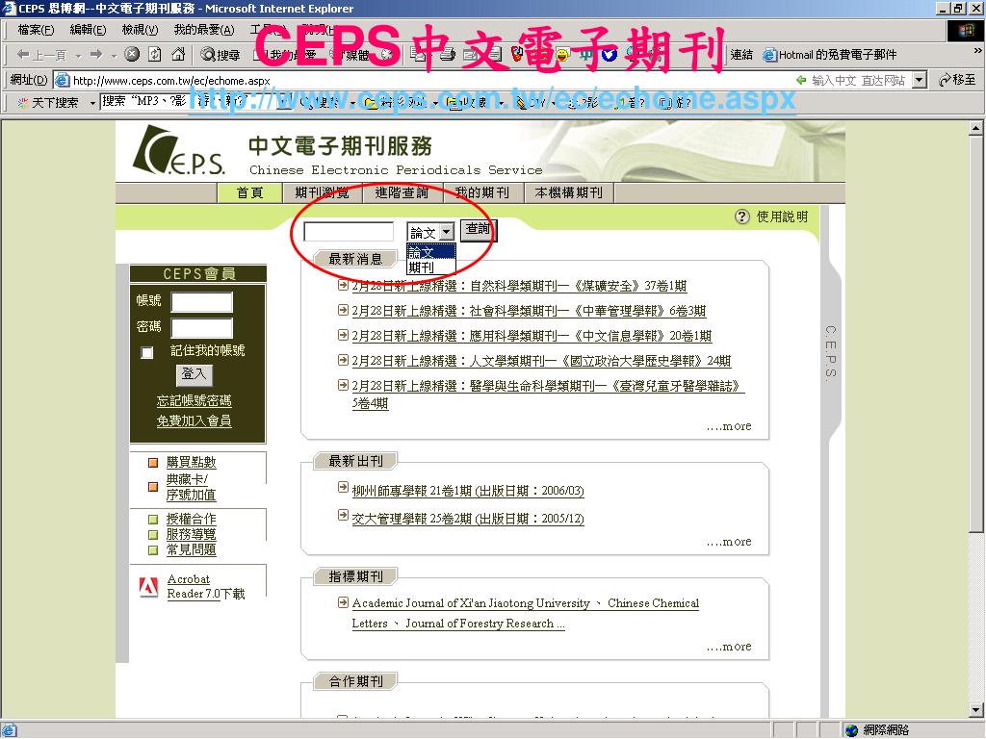Open the 檢視(V) menu
Viewport: 986px width, 739px height.
point(140,30)
